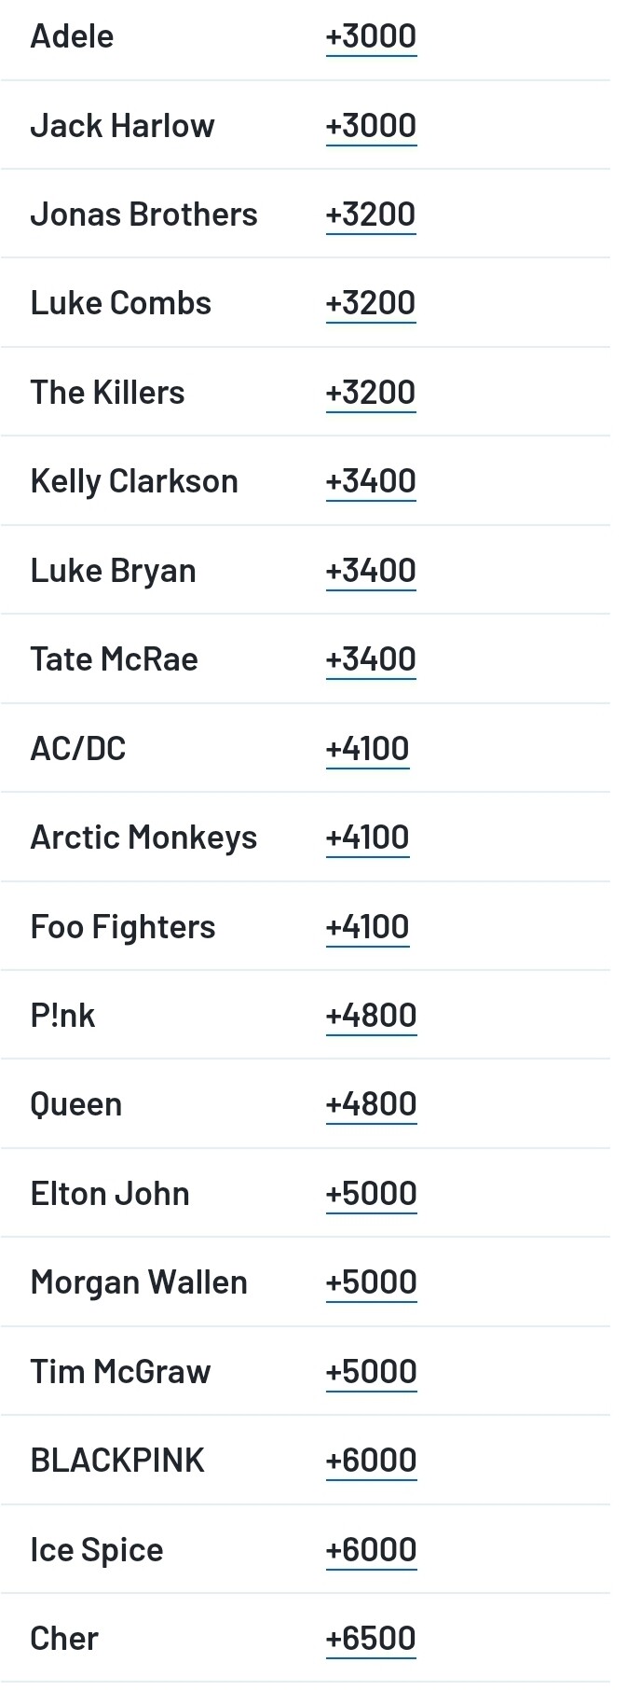Click Luke Combs' +3200 odds
This screenshot has width=627, height=1690.
pyautogui.click(x=371, y=303)
